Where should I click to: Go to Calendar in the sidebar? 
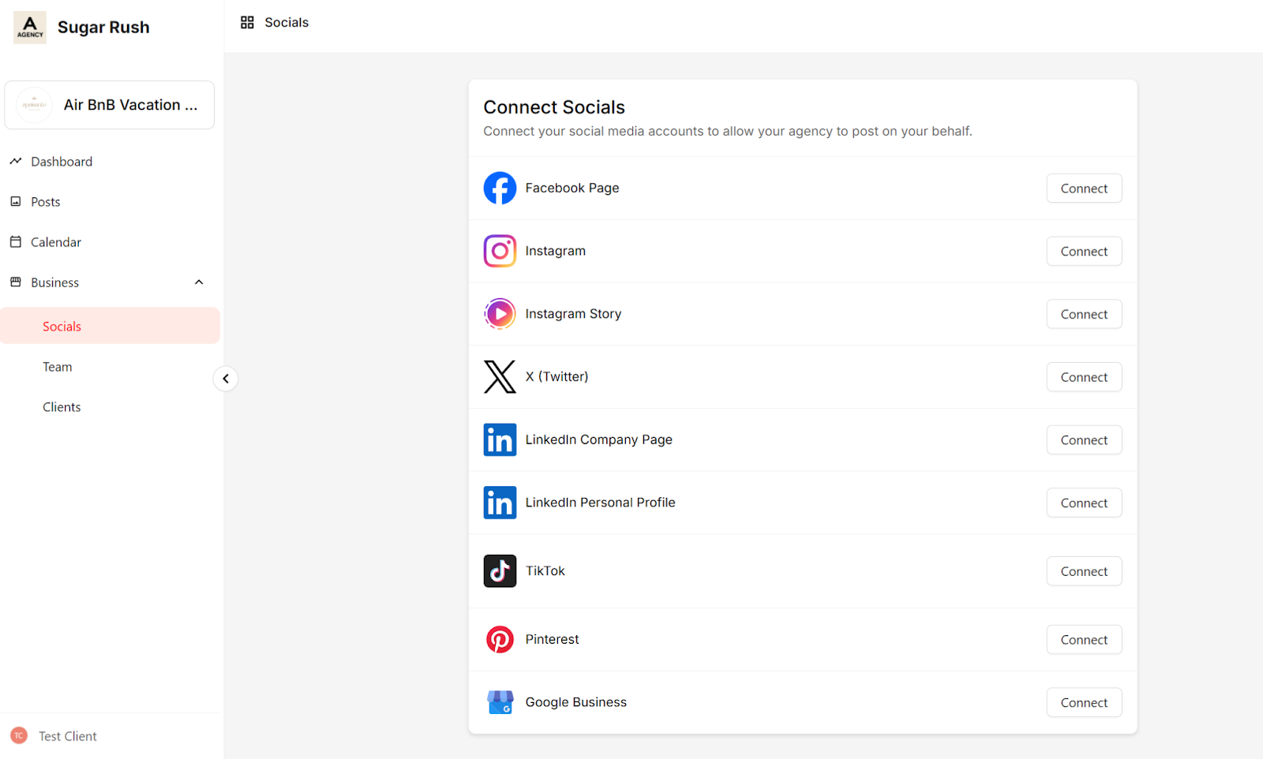pyautogui.click(x=55, y=242)
